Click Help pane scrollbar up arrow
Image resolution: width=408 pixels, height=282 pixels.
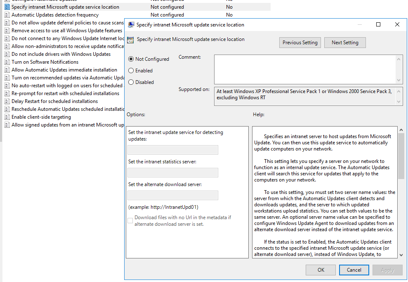pyautogui.click(x=401, y=130)
